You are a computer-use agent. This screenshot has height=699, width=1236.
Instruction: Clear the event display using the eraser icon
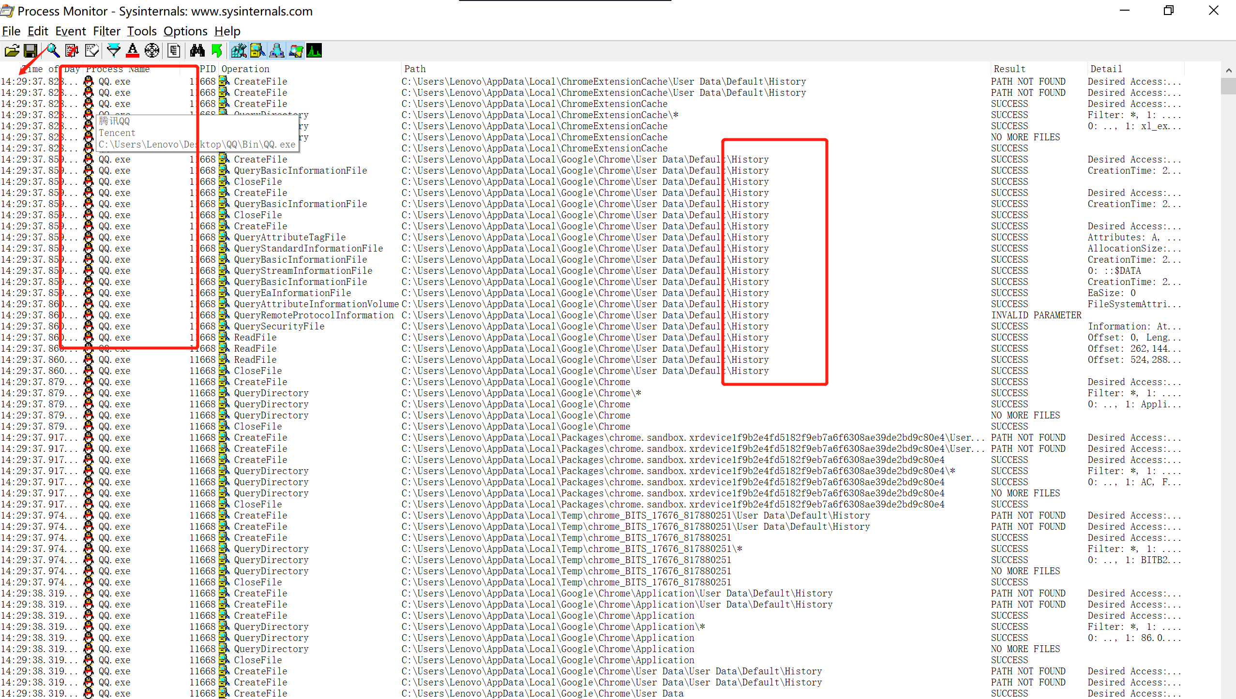91,50
